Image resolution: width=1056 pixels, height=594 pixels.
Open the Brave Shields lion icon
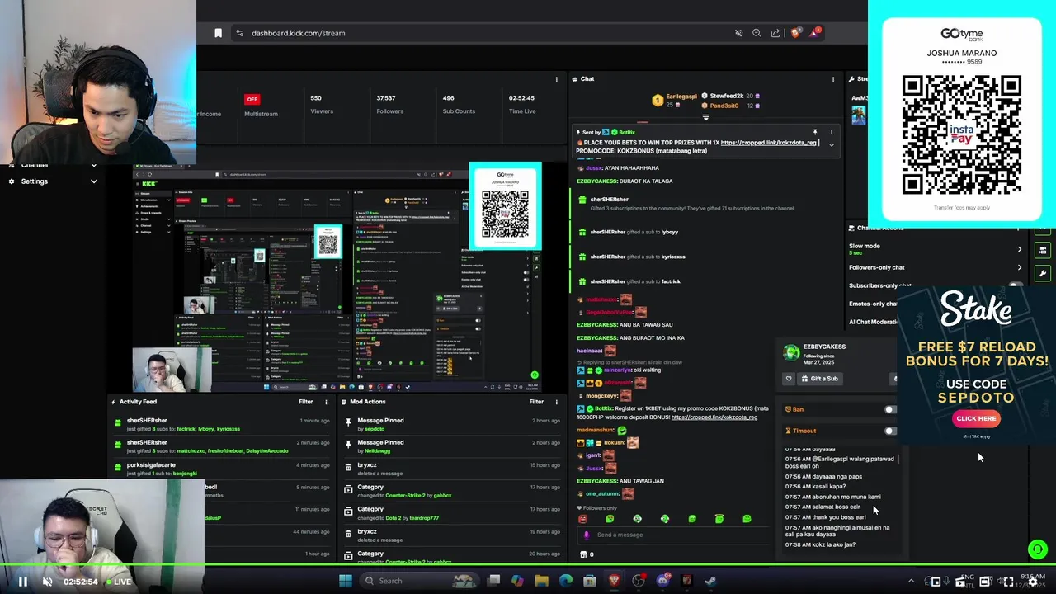796,33
